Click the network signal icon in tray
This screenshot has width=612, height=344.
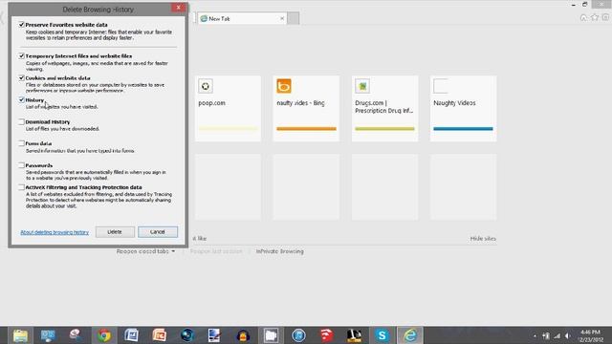(x=557, y=335)
